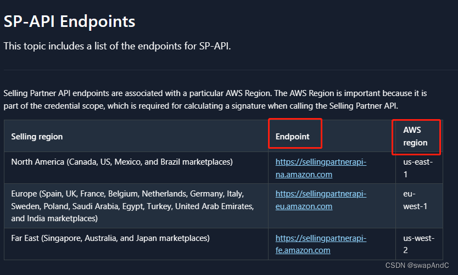Viewport: 458px width, 275px height.
Task: Click the CSDN watermark text
Action: point(395,266)
